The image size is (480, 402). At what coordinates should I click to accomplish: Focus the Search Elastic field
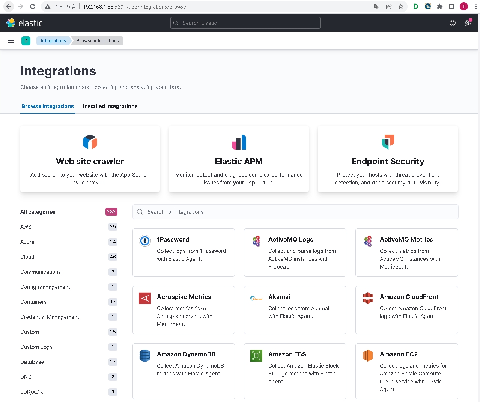pyautogui.click(x=245, y=23)
